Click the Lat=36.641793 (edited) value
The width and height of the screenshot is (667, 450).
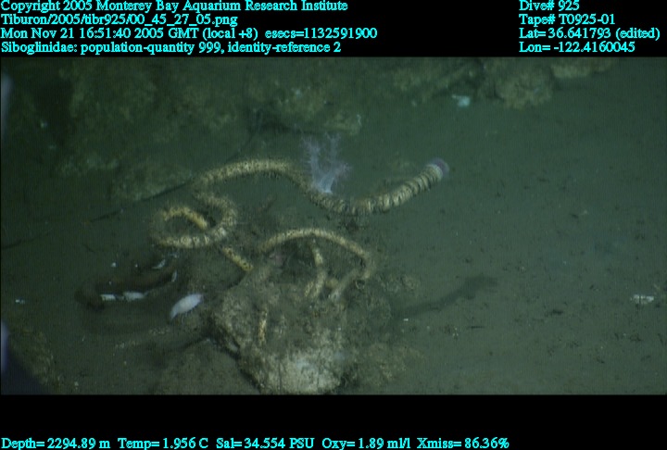(589, 33)
